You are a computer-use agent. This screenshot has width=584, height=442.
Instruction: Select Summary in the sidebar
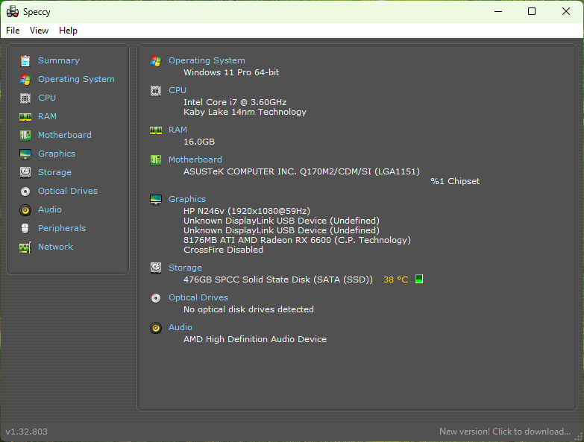(59, 60)
